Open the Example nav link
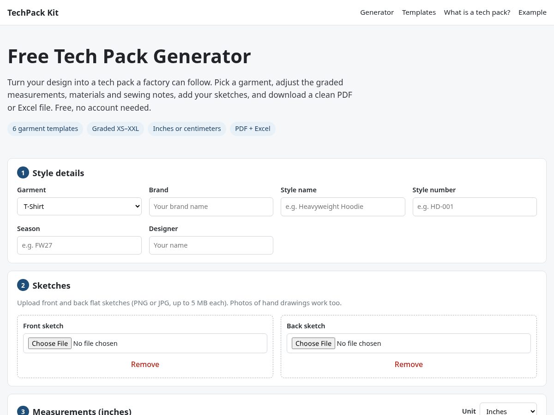 point(532,12)
